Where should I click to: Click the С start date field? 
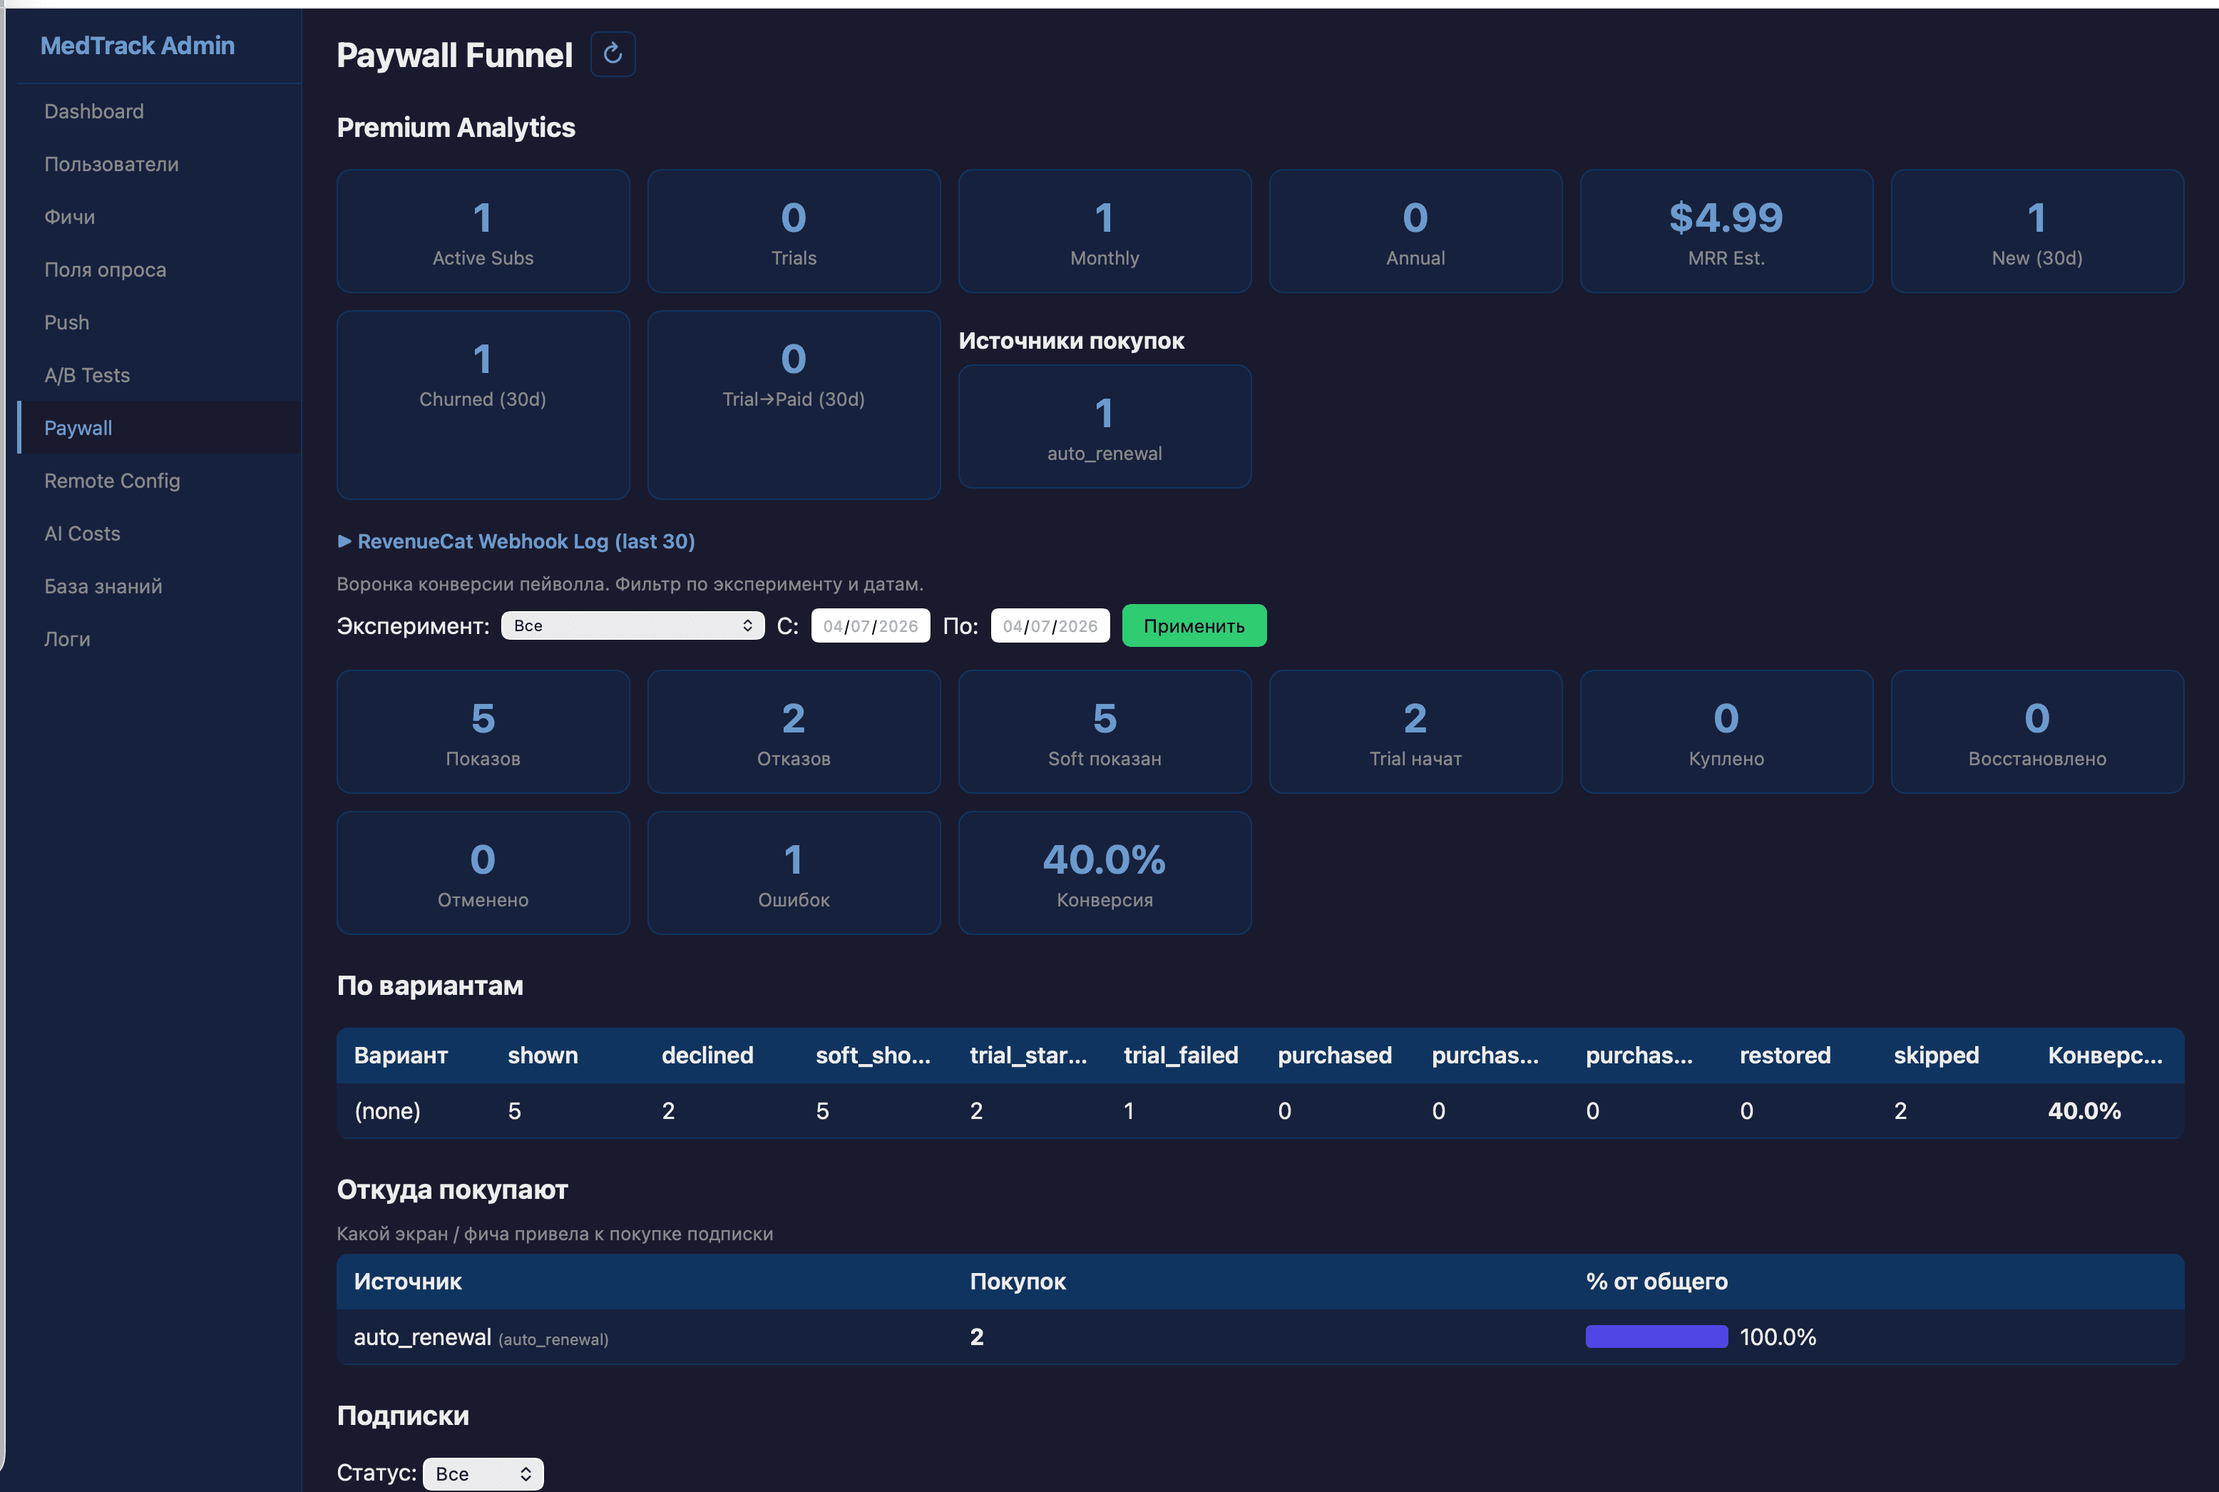869,626
